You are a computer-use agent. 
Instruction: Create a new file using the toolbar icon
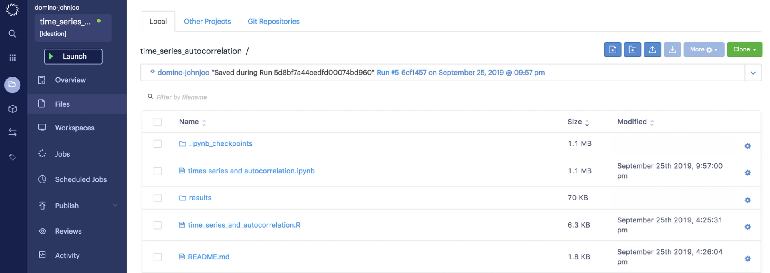612,49
